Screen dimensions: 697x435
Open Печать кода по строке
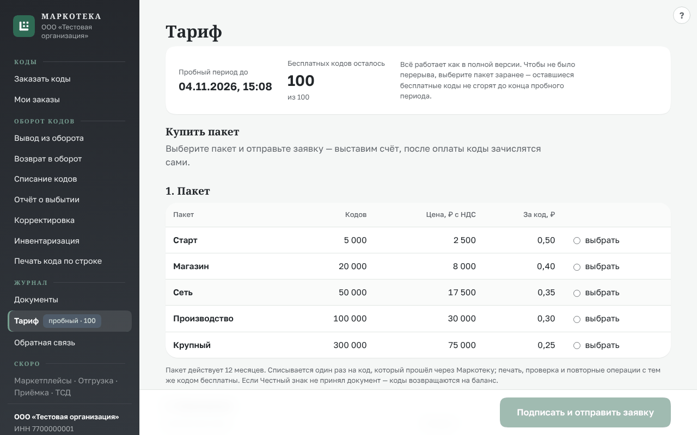pyautogui.click(x=70, y=261)
